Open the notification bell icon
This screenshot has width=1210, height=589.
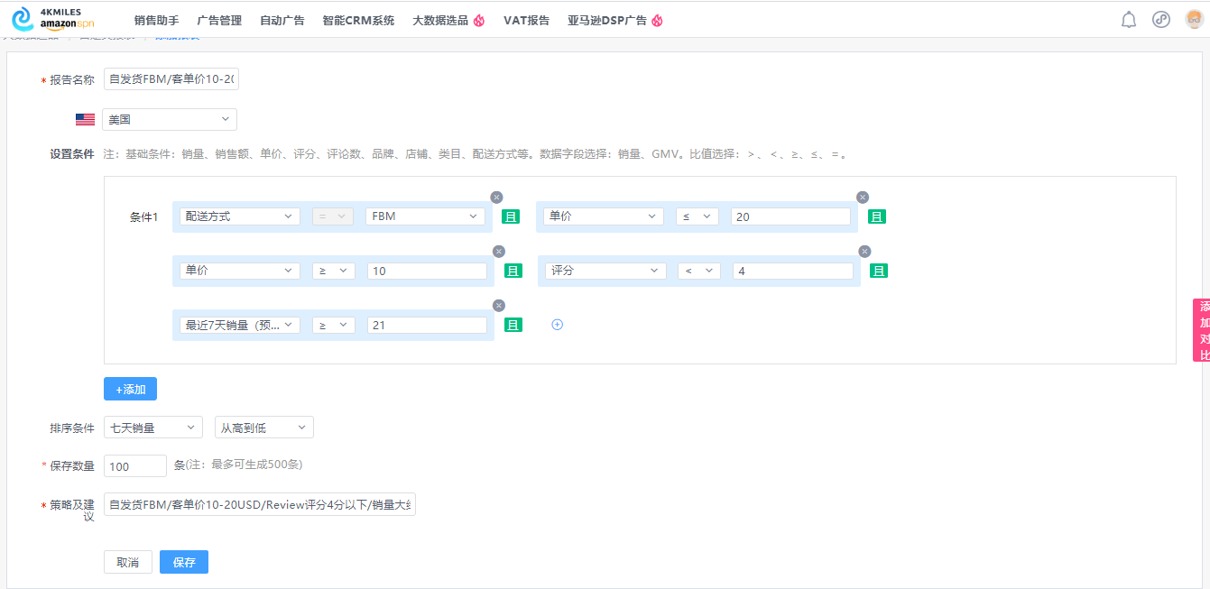1128,18
